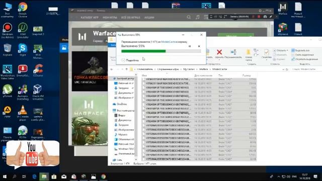This screenshot has height=181, width=322.
Task: Click the Rename icon in Explorer ribbon
Action: [233, 52]
